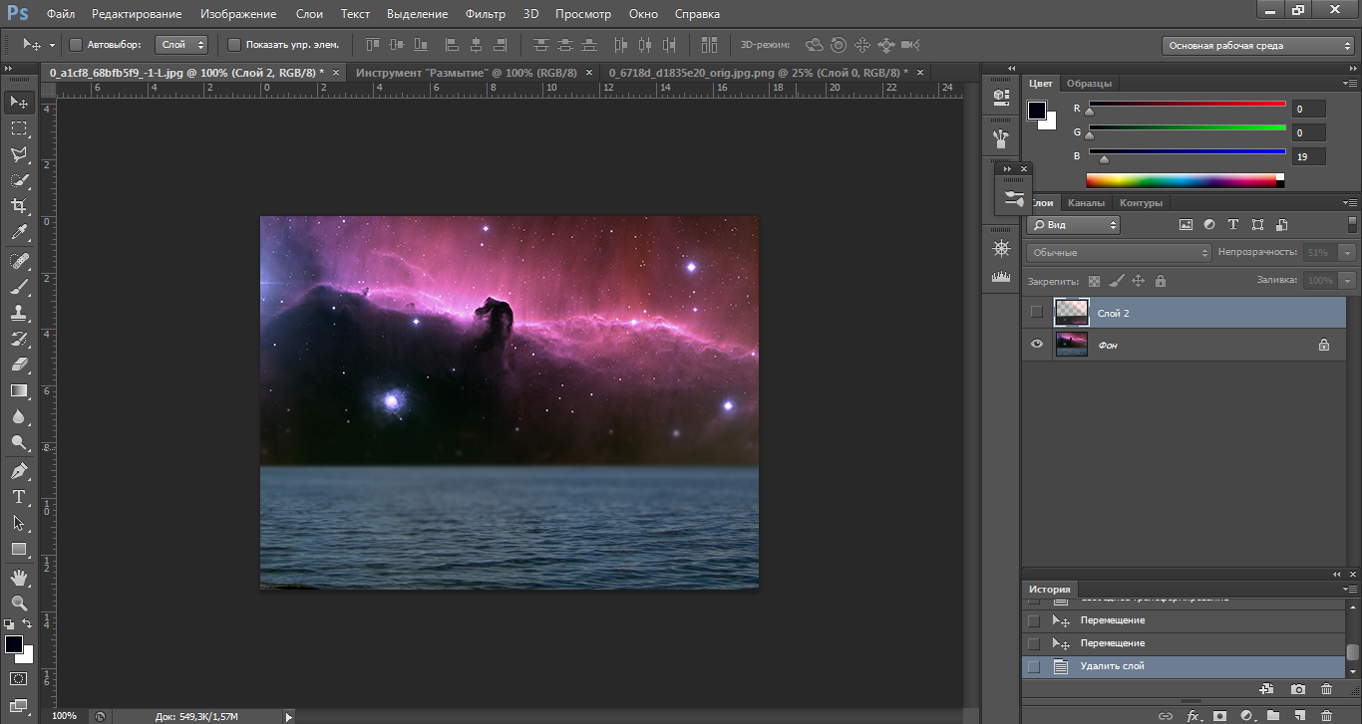Image resolution: width=1362 pixels, height=724 pixels.
Task: Create a new layer from Layers panel
Action: tap(1298, 715)
